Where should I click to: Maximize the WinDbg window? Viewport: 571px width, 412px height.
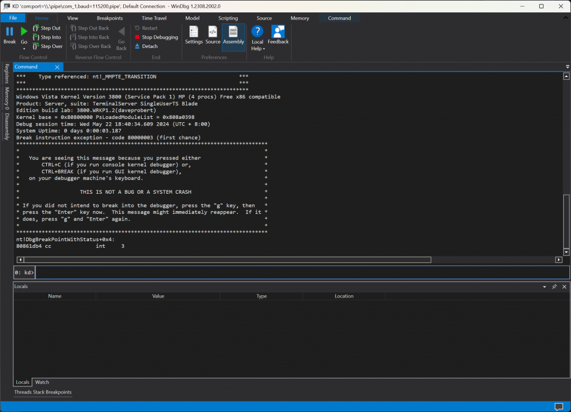coord(541,6)
